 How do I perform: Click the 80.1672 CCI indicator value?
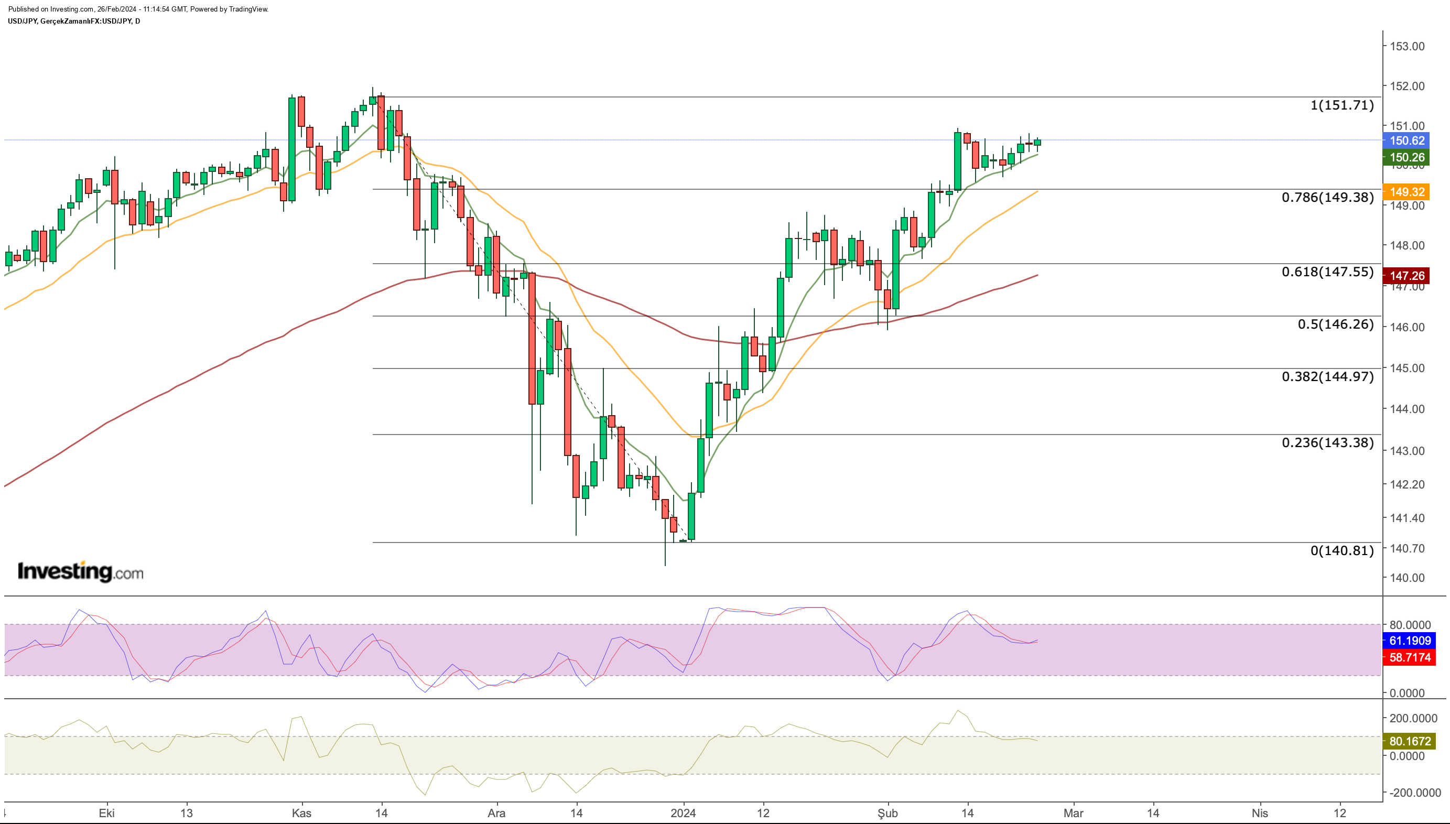1409,741
